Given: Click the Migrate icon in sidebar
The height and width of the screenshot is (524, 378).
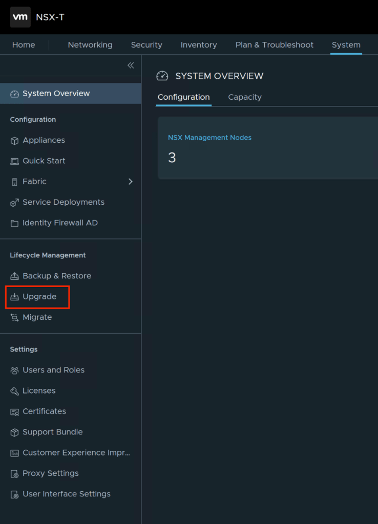Looking at the screenshot, I should (x=14, y=318).
